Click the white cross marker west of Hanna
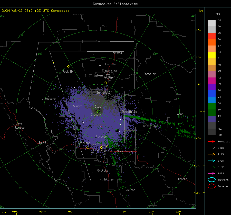Viewport: 231px width, 215px height. point(145,103)
